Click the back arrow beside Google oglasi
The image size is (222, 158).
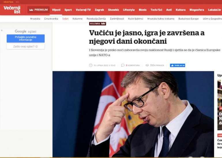pyautogui.click(x=2, y=31)
